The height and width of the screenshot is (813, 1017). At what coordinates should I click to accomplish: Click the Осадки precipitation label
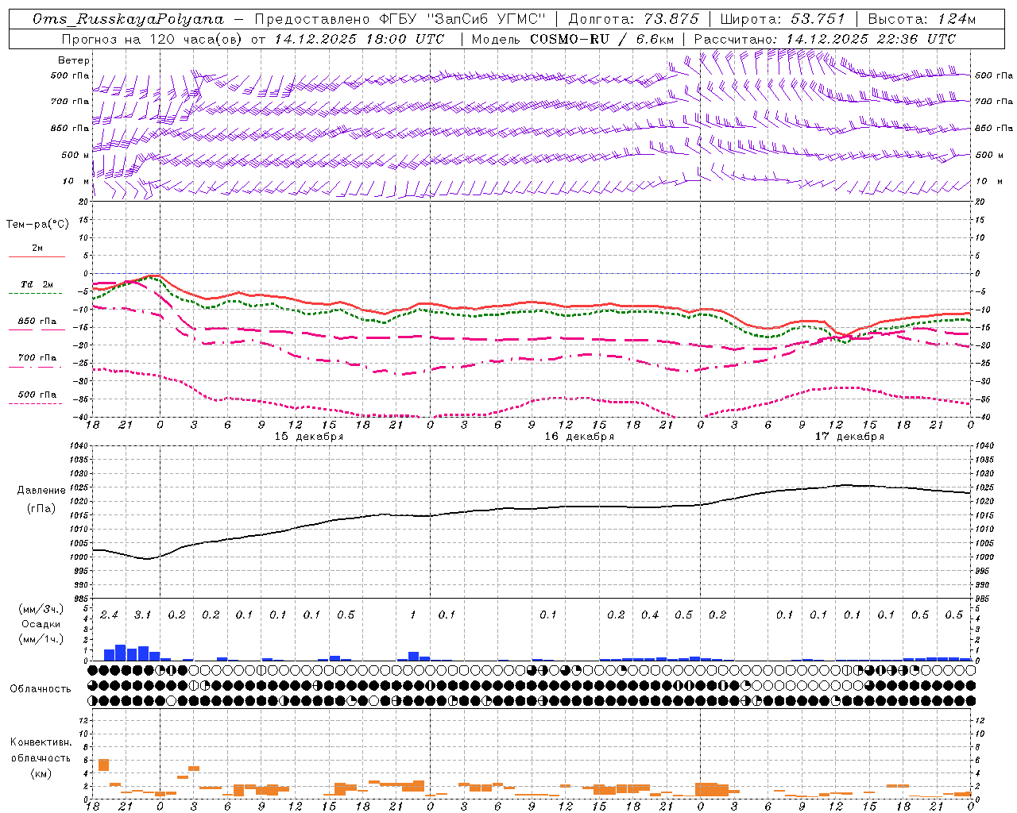point(41,624)
